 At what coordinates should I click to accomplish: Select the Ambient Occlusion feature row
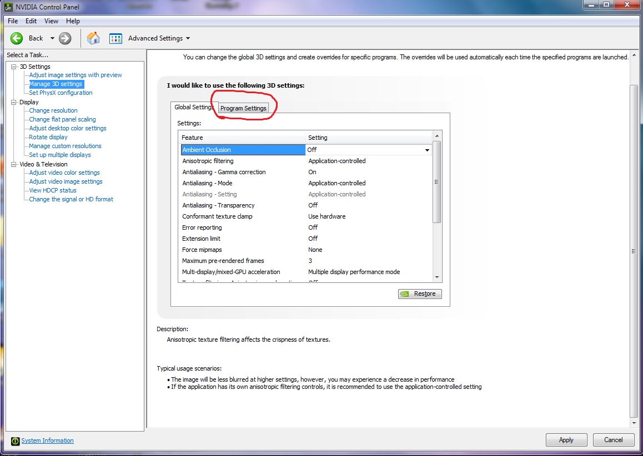pos(306,150)
